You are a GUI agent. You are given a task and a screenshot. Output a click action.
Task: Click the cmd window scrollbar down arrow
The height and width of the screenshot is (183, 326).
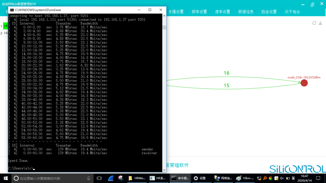click(164, 170)
